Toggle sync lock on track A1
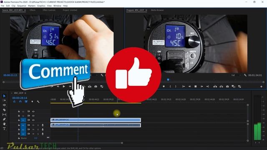The image size is (267, 150). click(x=29, y=125)
